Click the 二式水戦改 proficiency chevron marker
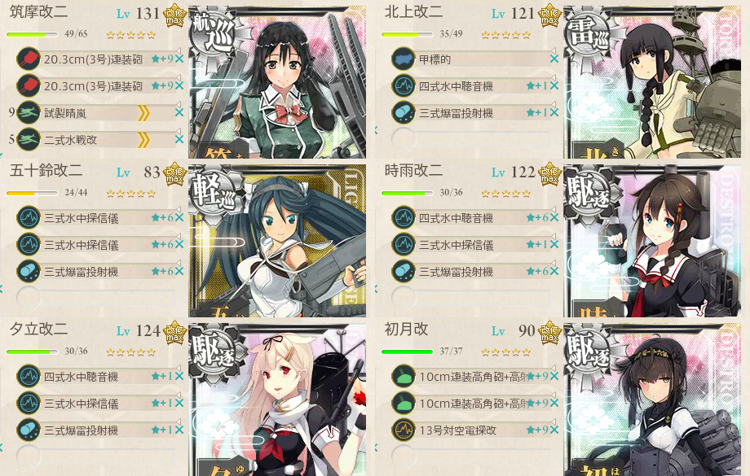750x476 pixels. [x=143, y=140]
